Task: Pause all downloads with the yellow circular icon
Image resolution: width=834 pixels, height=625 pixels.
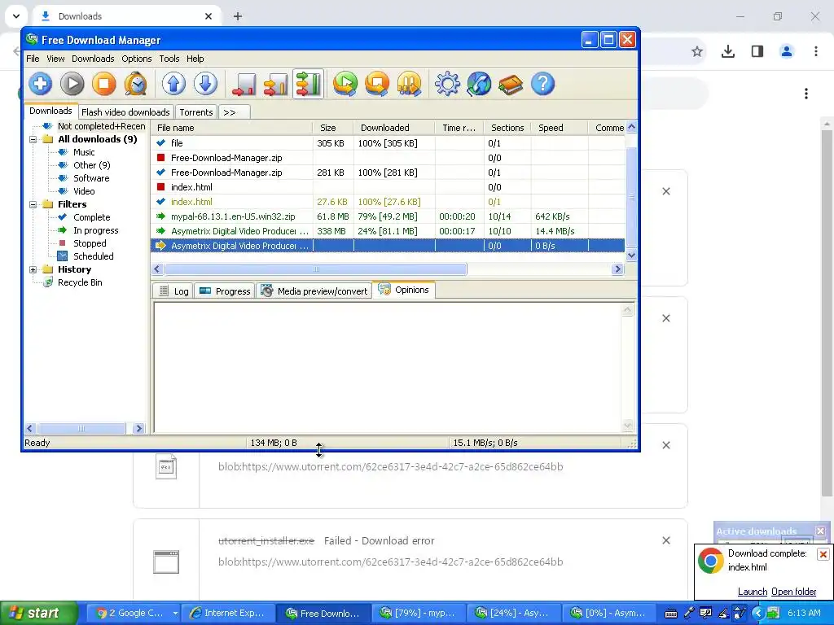Action: click(409, 84)
